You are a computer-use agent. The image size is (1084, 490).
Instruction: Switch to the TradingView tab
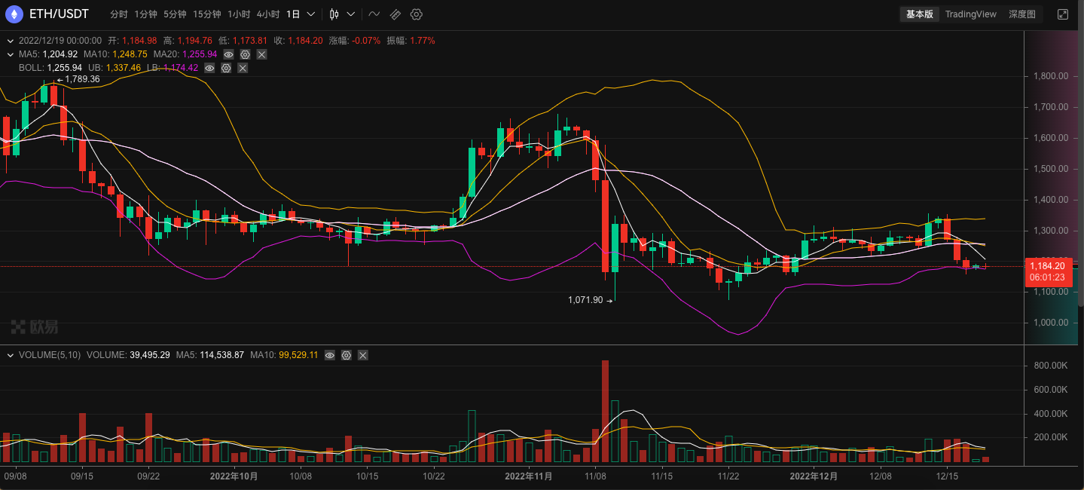970,14
